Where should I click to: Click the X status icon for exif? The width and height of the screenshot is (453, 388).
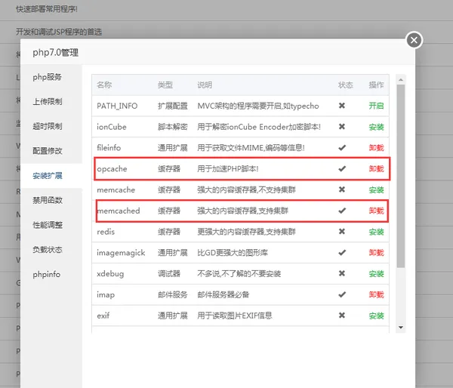[x=342, y=316]
